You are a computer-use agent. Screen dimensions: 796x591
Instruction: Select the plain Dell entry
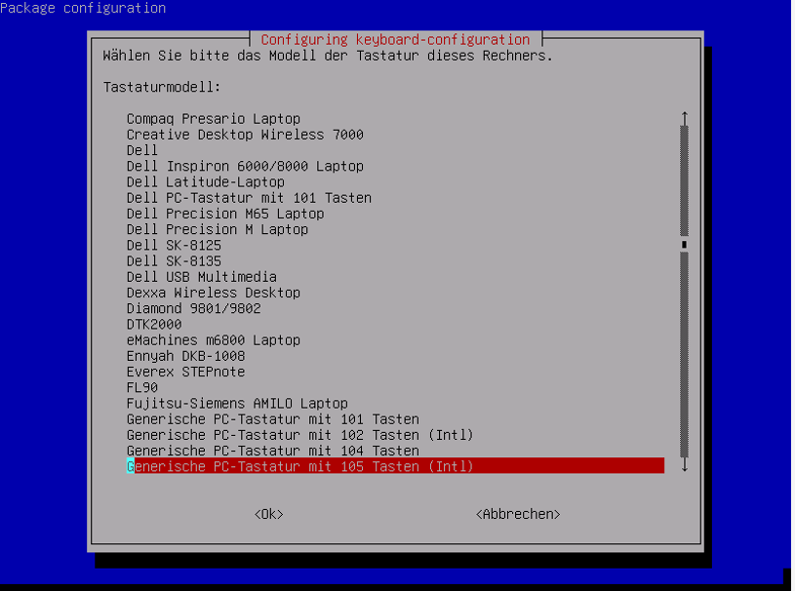point(142,150)
